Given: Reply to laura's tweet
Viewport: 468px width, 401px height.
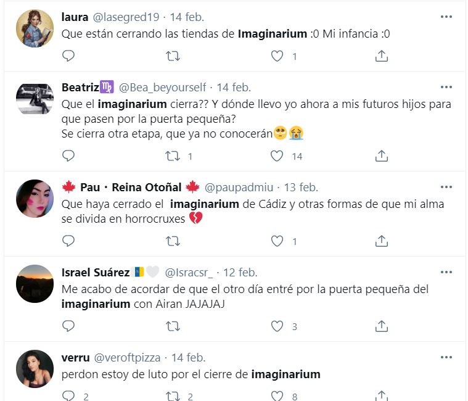Looking at the screenshot, I should coord(68,56).
